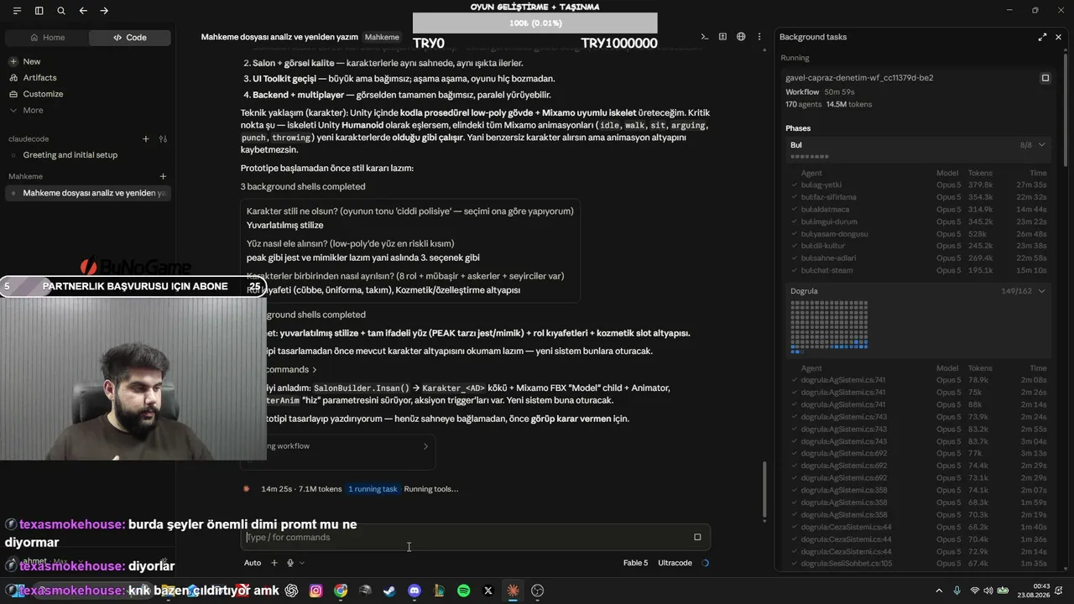Open the bul:yasam-dongusu agent row
Screen dimensions: 1074x604
pos(919,234)
